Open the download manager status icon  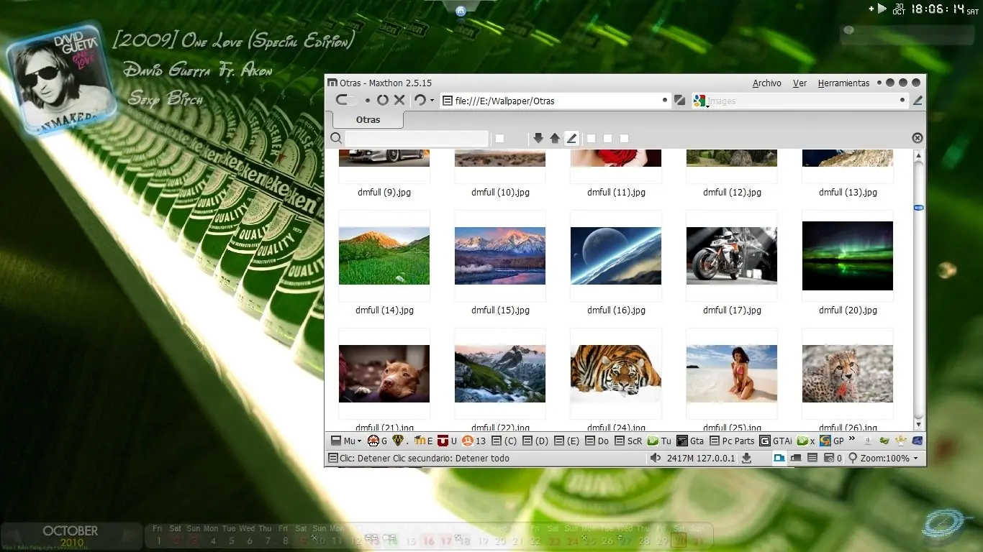747,458
